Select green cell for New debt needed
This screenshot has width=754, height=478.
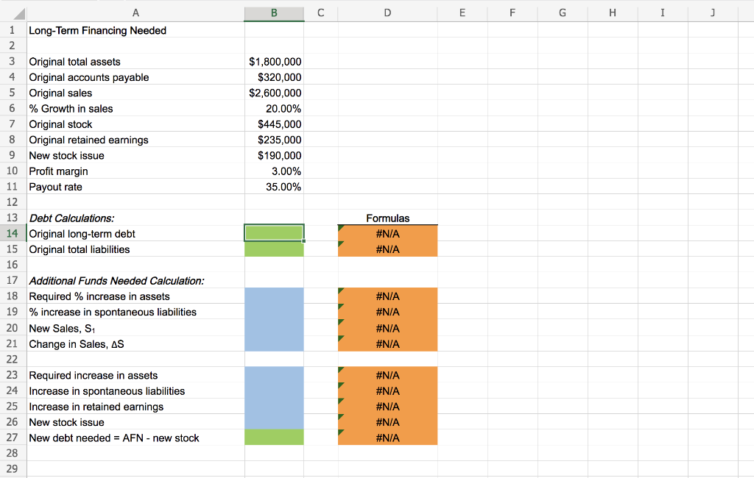click(274, 438)
